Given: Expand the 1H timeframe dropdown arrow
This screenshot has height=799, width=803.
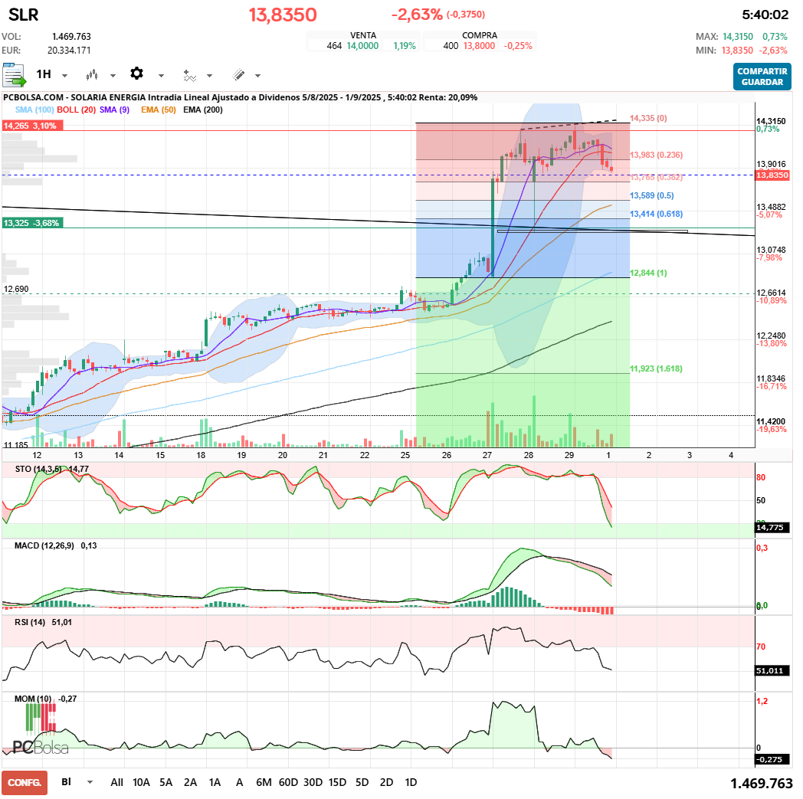Looking at the screenshot, I should (64, 76).
